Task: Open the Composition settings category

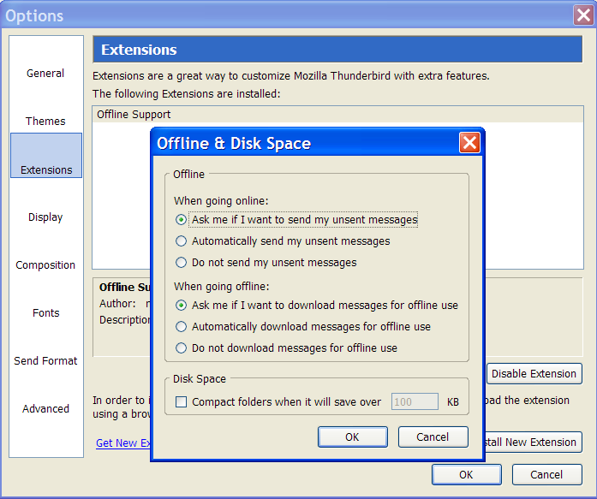Action: (x=45, y=264)
